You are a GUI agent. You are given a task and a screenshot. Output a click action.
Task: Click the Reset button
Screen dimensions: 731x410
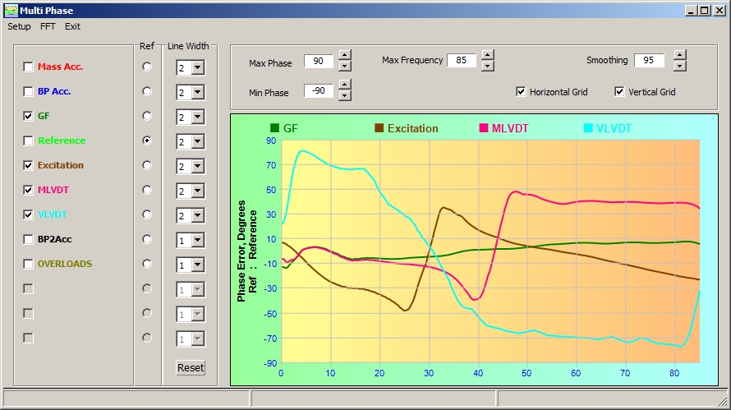point(191,367)
